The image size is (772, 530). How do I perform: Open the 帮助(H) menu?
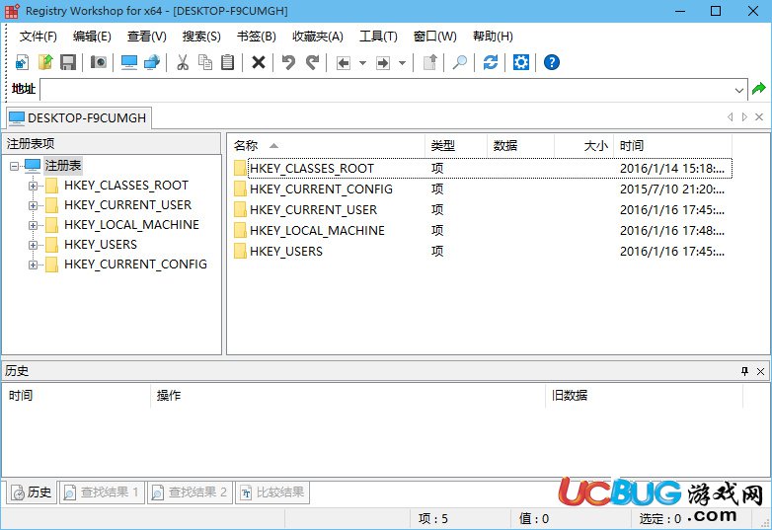coord(493,37)
